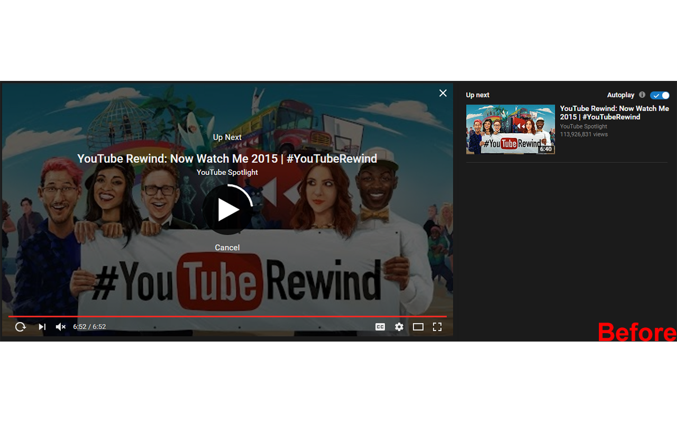Click overlay title YouTube Rewind: Now Watch Me 2015

point(227,159)
